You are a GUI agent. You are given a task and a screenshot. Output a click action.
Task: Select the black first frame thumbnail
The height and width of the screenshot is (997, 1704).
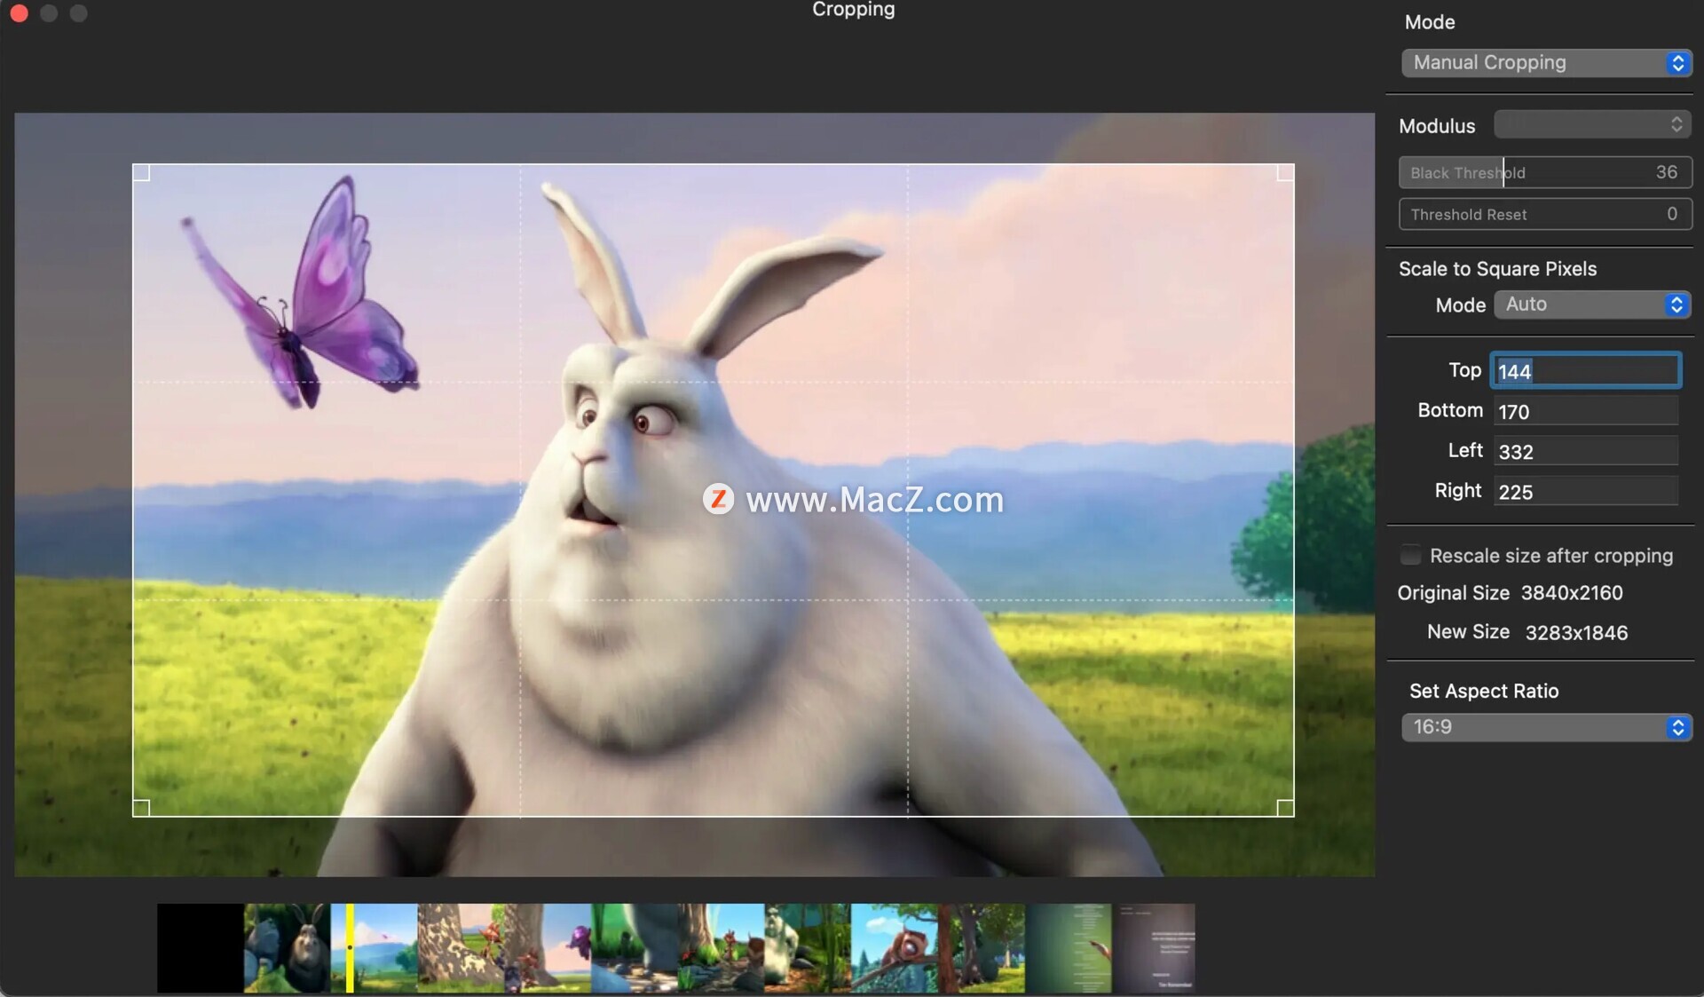pos(201,948)
